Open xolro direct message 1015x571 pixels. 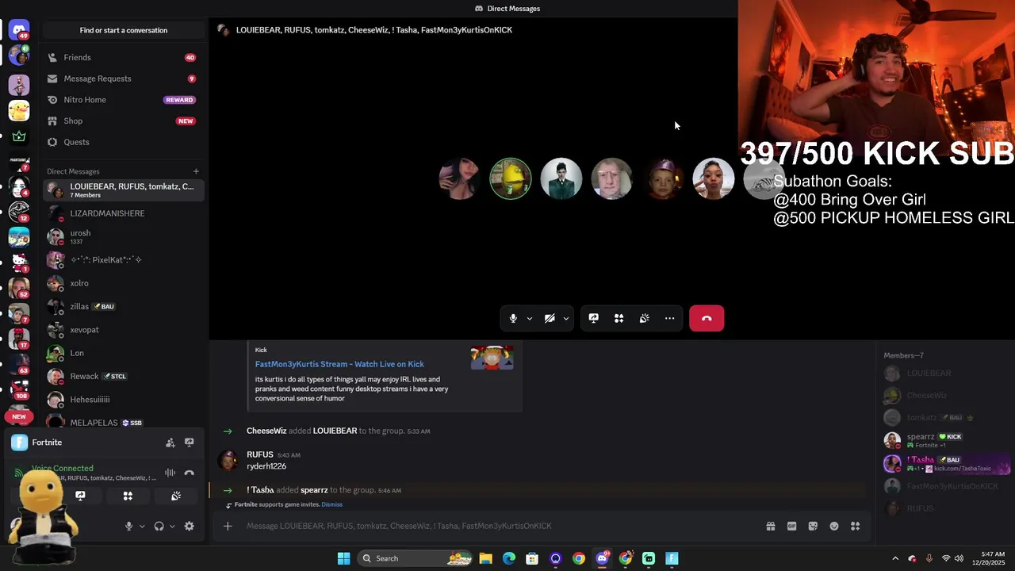click(123, 283)
